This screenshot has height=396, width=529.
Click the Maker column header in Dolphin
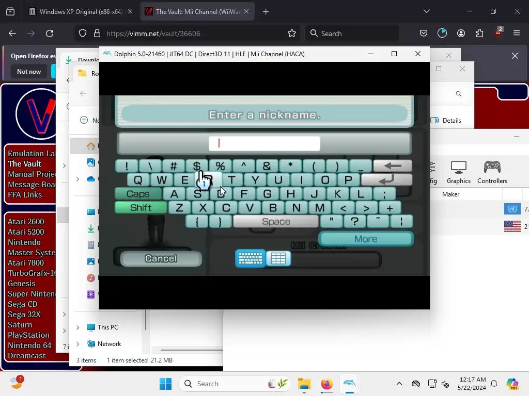(x=450, y=194)
